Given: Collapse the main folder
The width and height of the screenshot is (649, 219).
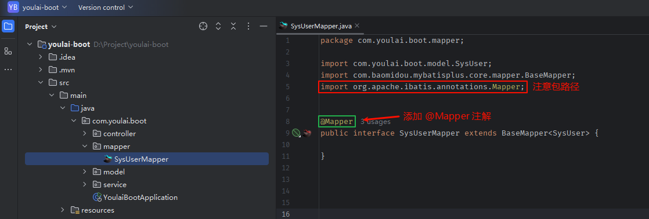Looking at the screenshot, I should pyautogui.click(x=51, y=96).
